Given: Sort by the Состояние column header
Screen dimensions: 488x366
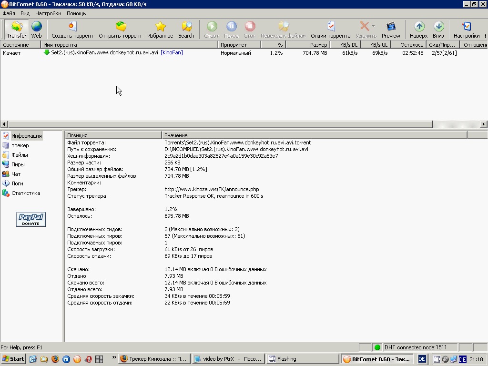Looking at the screenshot, I should [20, 45].
